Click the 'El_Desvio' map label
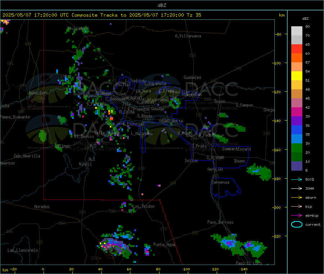Screen dimensions: 324x274 84,136
